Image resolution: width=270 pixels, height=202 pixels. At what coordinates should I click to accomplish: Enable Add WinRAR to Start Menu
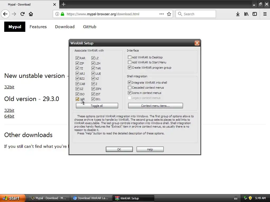tap(129, 62)
